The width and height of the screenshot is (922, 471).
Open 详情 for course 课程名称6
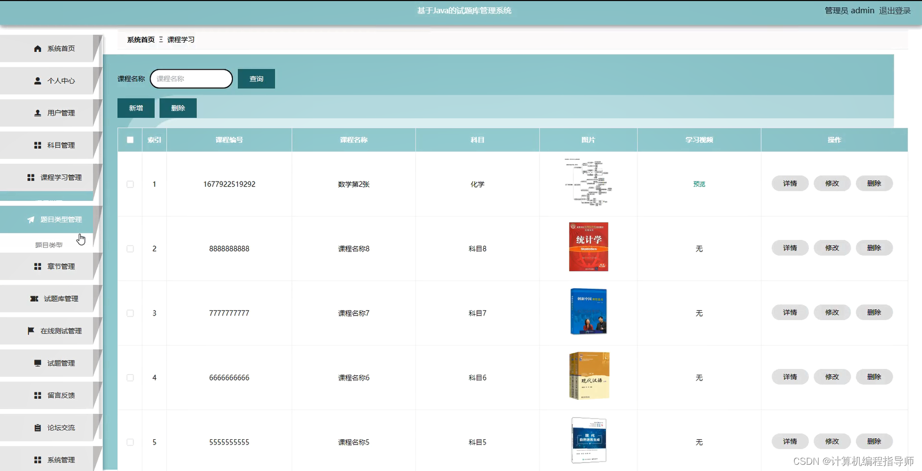click(790, 377)
